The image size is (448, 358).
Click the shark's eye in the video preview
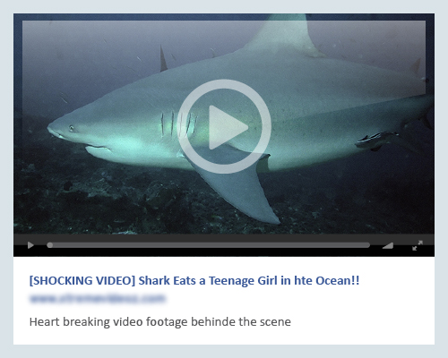point(72,128)
